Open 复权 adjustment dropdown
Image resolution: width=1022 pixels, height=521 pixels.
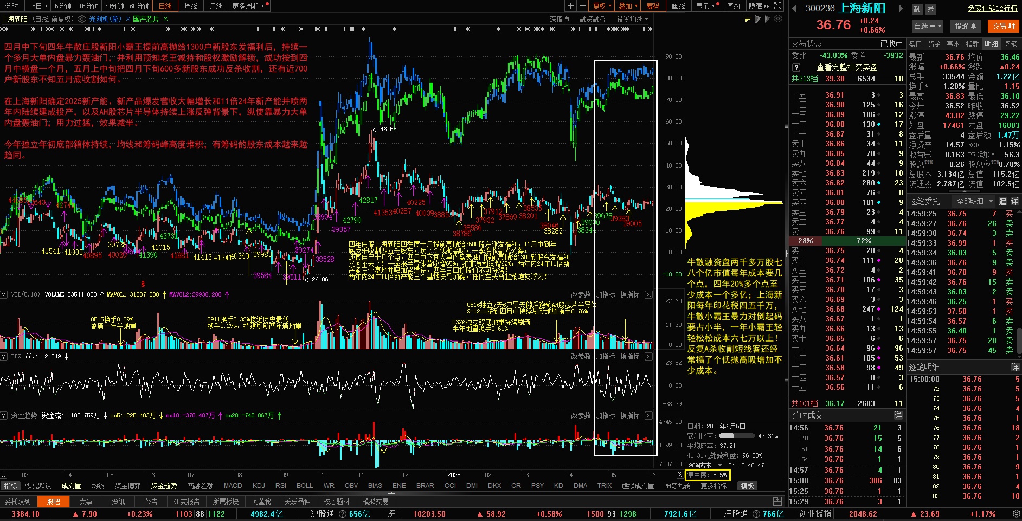[x=602, y=6]
